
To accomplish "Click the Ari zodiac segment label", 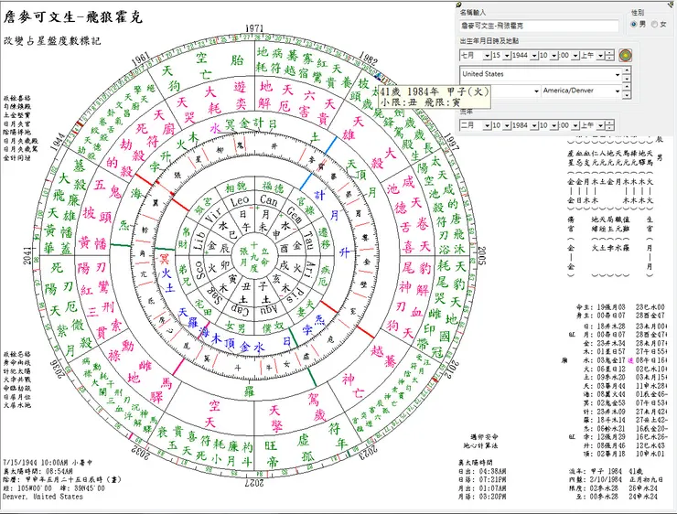I will pos(309,268).
